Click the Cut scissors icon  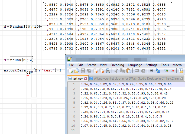(x=116, y=71)
